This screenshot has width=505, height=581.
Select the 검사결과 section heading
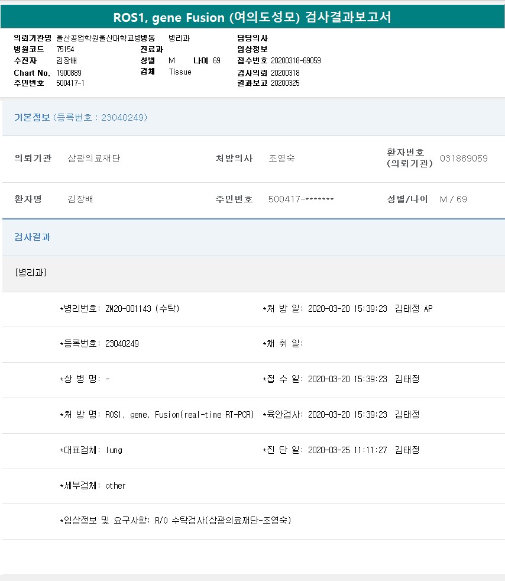[32, 237]
